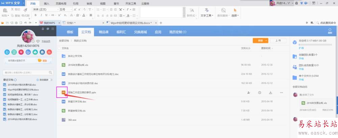
Task: Toggle the 自动漫游 switch
Action: coord(50,80)
